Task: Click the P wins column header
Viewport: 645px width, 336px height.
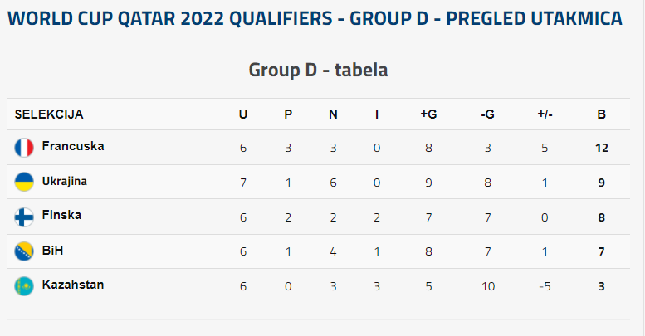Action: pos(288,114)
